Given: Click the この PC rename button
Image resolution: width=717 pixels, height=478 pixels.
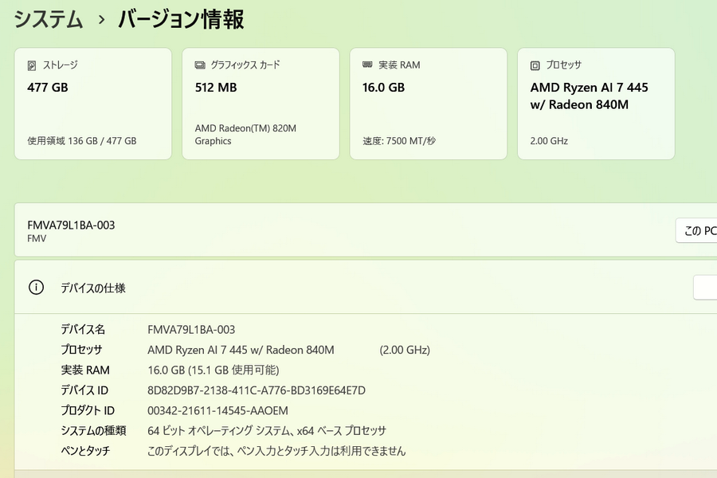Looking at the screenshot, I should (699, 231).
